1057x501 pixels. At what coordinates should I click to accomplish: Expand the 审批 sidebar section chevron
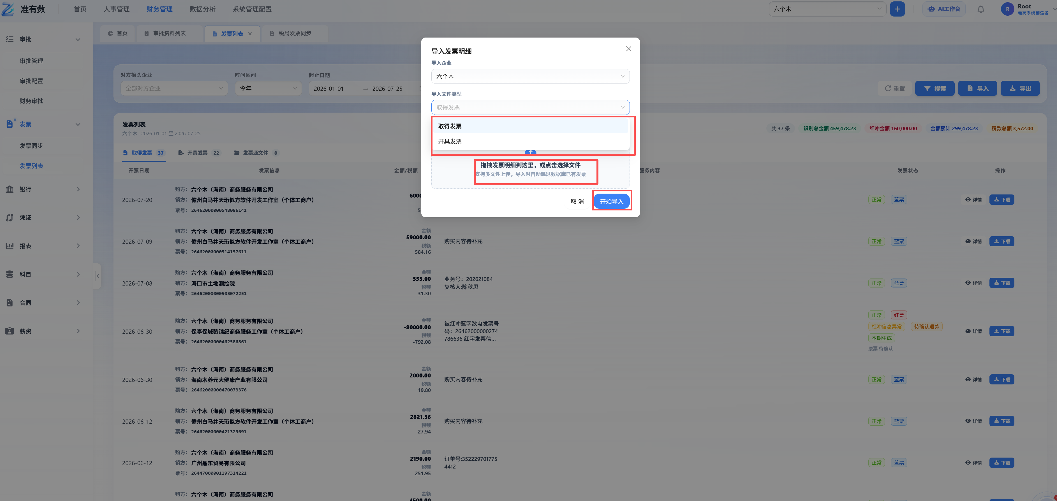78,40
